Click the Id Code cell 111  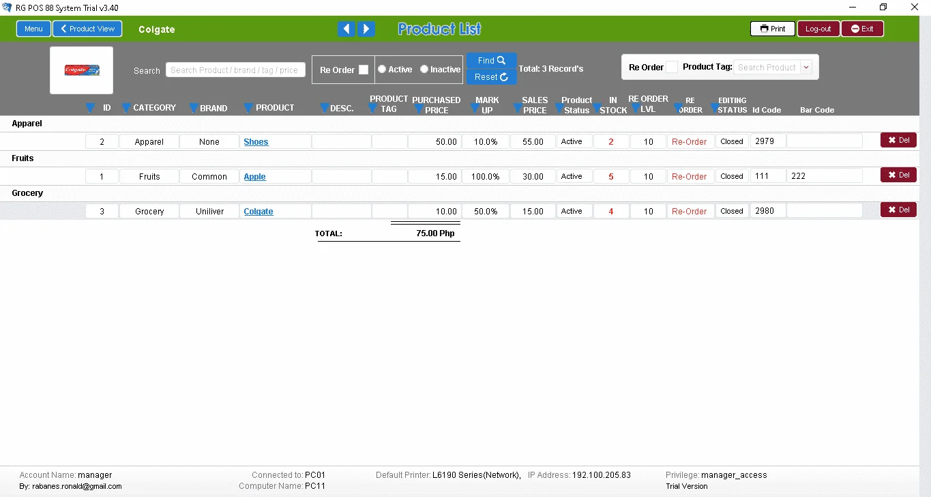pos(768,176)
